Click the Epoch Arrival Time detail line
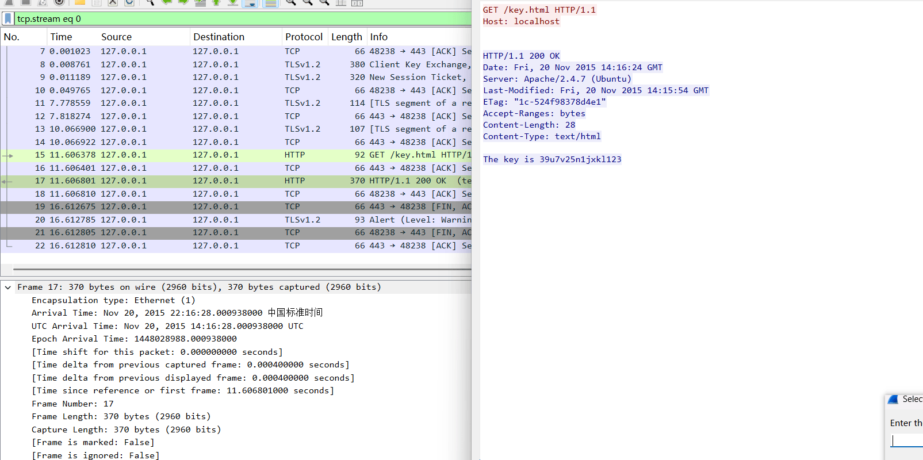Viewport: 923px width, 460px height. pos(134,339)
